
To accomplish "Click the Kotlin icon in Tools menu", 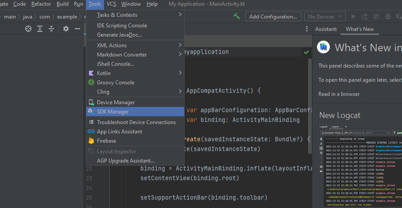I will tap(91, 73).
